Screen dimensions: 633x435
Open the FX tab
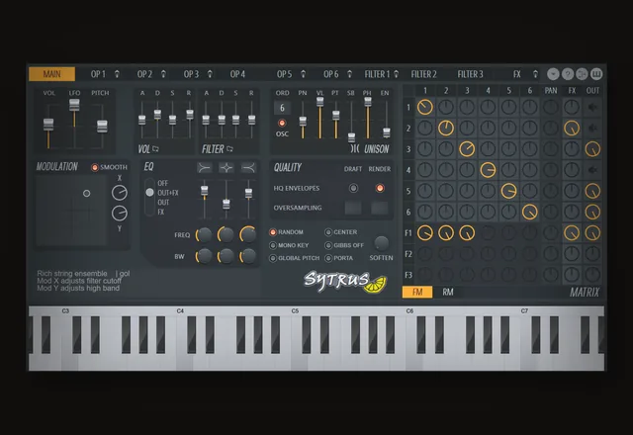(x=517, y=74)
